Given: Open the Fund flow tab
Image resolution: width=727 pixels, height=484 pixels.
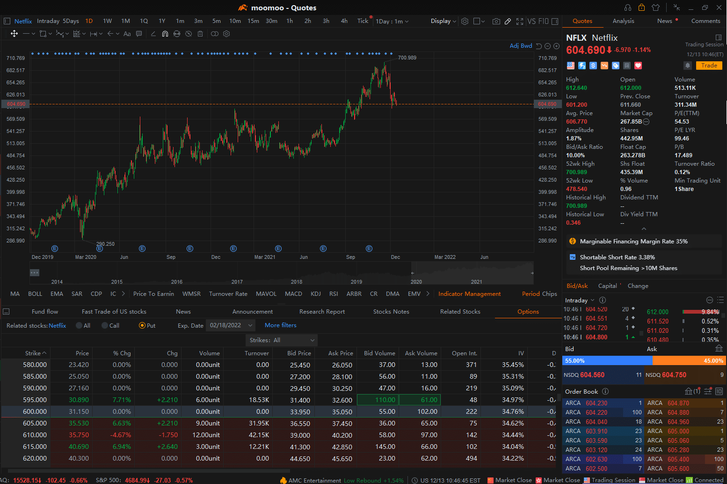Looking at the screenshot, I should 45,312.
